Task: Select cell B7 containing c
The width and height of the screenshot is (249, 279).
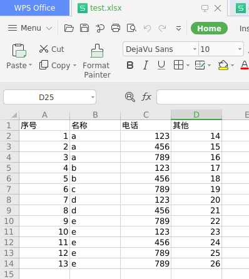Action: click(95, 189)
